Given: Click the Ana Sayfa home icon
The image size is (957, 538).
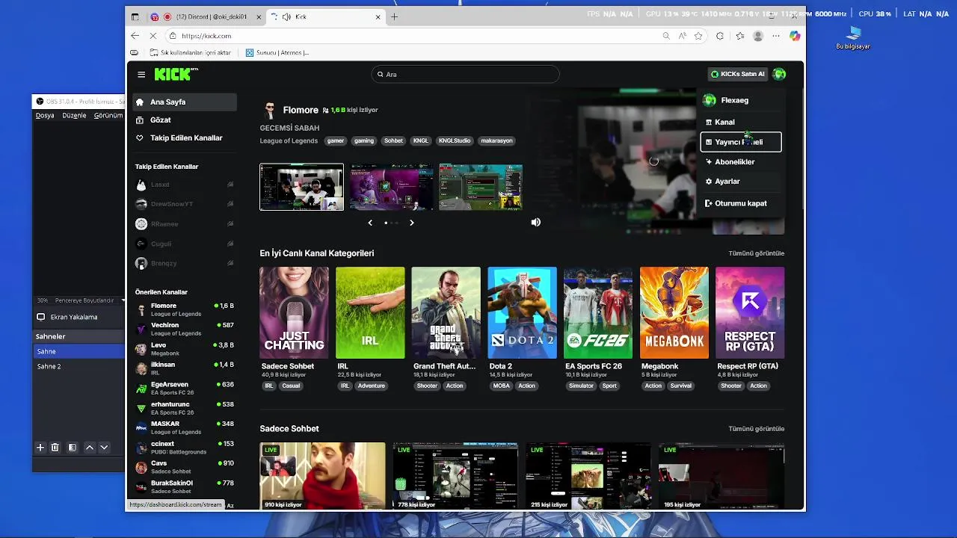Looking at the screenshot, I should (140, 102).
